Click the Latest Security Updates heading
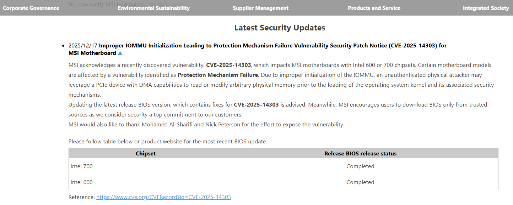 tap(280, 28)
